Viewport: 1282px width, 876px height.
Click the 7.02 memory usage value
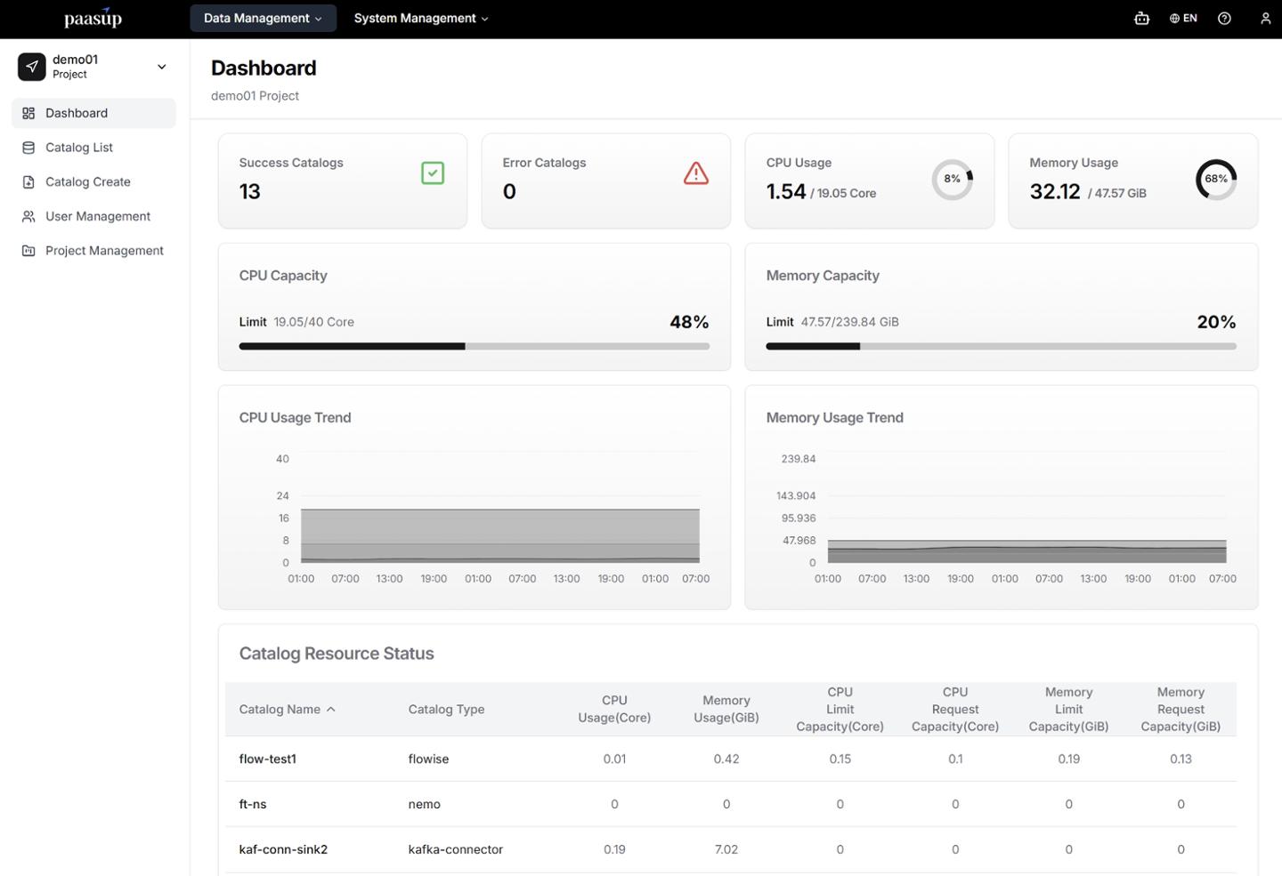pyautogui.click(x=726, y=849)
